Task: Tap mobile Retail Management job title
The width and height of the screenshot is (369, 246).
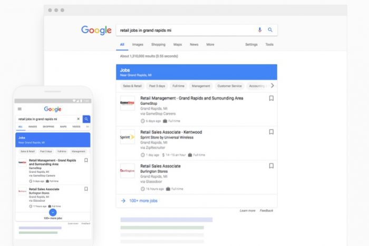Action: coord(53,162)
